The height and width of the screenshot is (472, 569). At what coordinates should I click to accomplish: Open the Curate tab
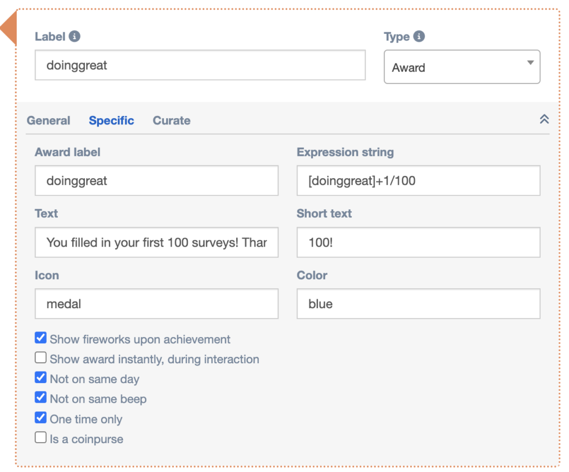171,120
